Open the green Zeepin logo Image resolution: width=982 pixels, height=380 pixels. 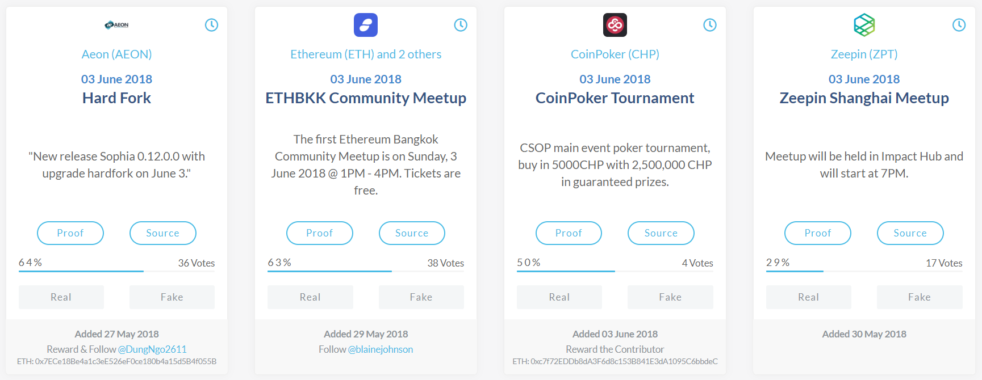pyautogui.click(x=864, y=25)
